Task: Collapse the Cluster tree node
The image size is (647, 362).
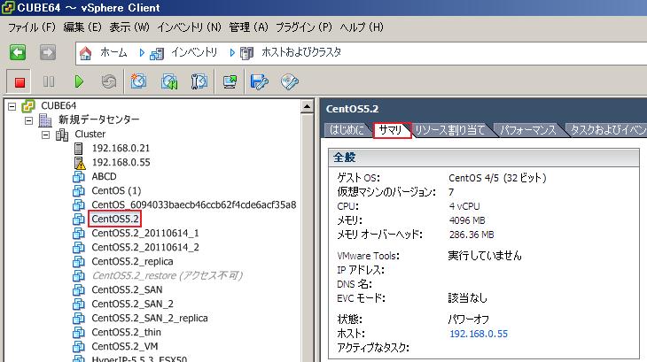Action: 45,135
